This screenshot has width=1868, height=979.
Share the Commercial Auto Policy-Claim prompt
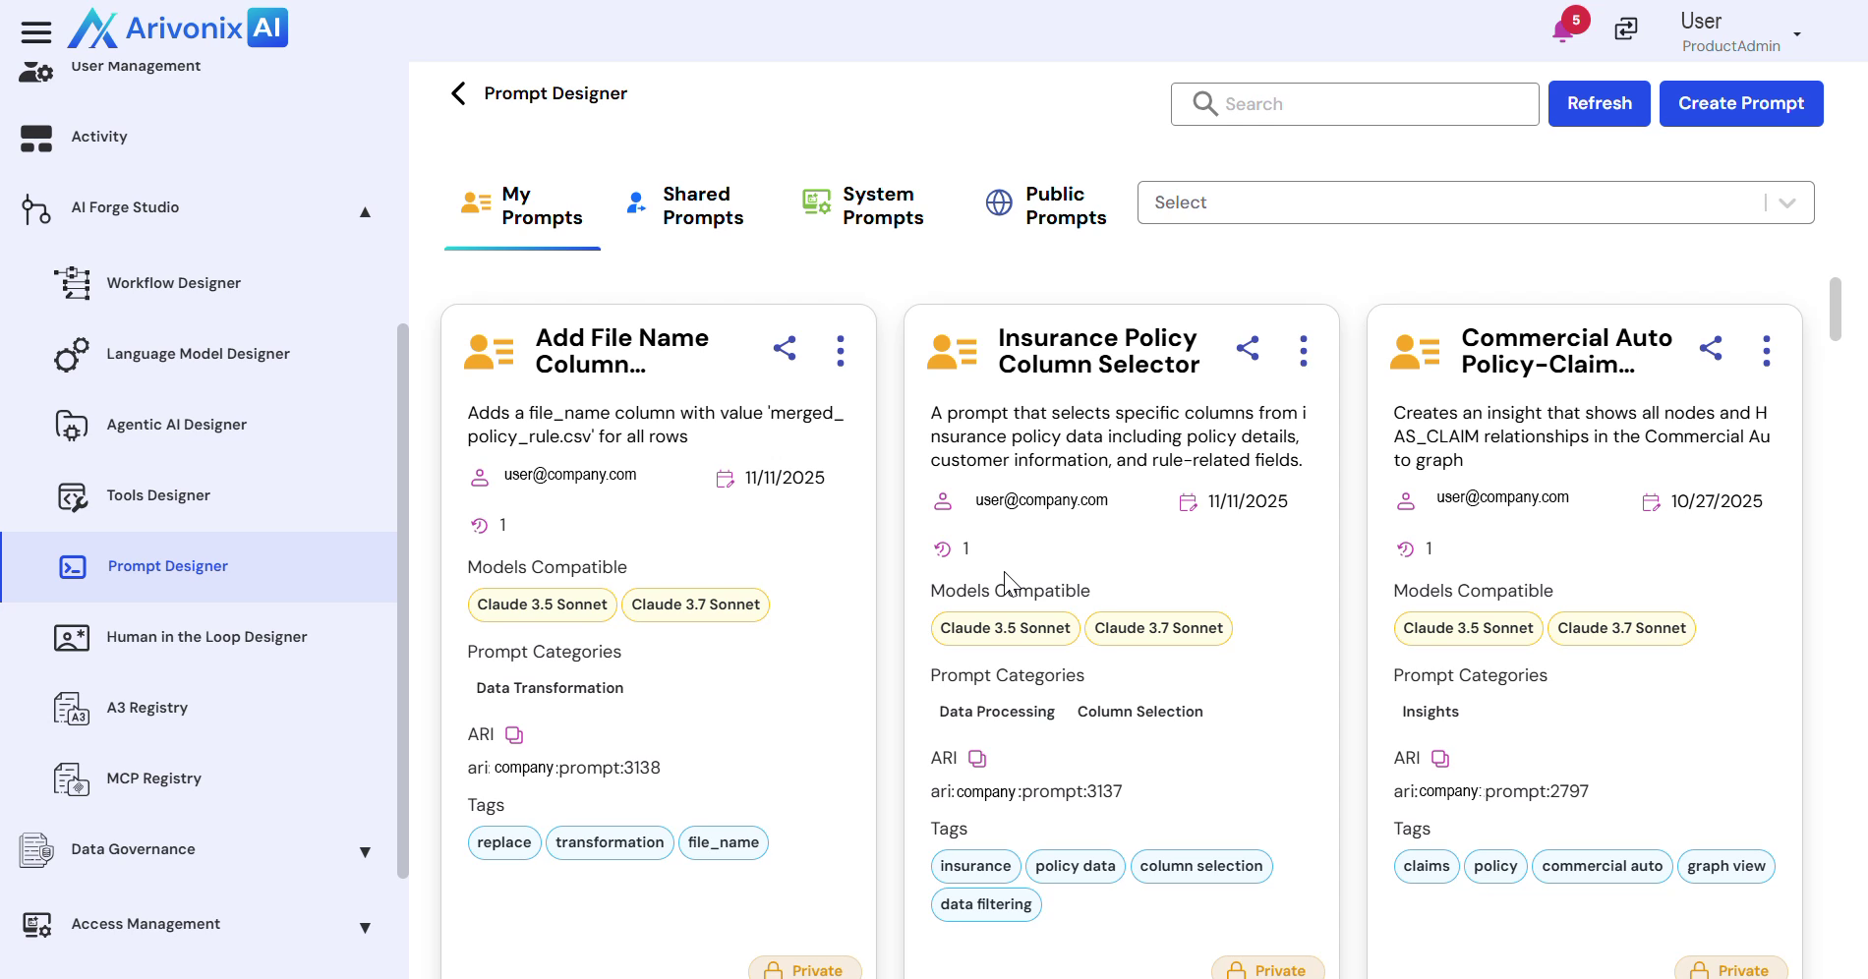1711,349
